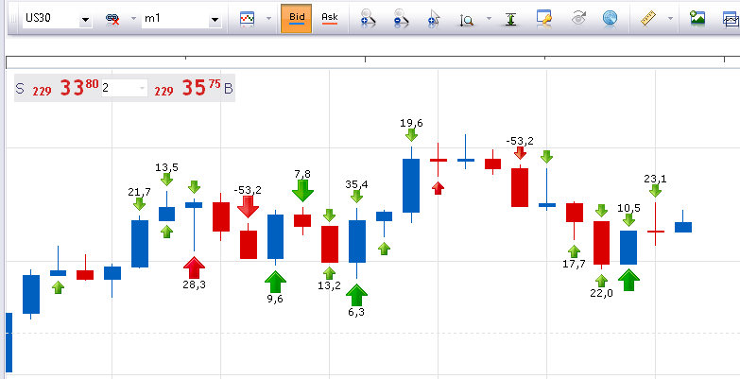Click the vertical scale magnifier icon
This screenshot has height=379, width=740.
pyautogui.click(x=466, y=19)
